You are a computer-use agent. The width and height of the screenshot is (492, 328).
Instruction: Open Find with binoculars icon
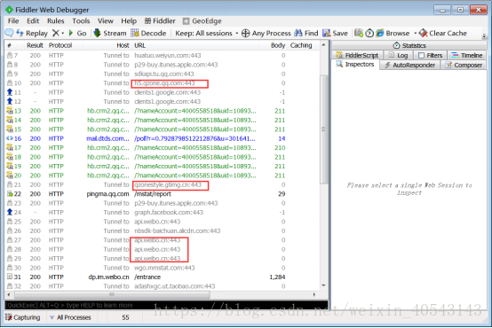(x=306, y=33)
